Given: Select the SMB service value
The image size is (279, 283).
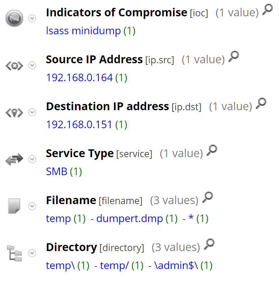Looking at the screenshot, I should [57, 171].
